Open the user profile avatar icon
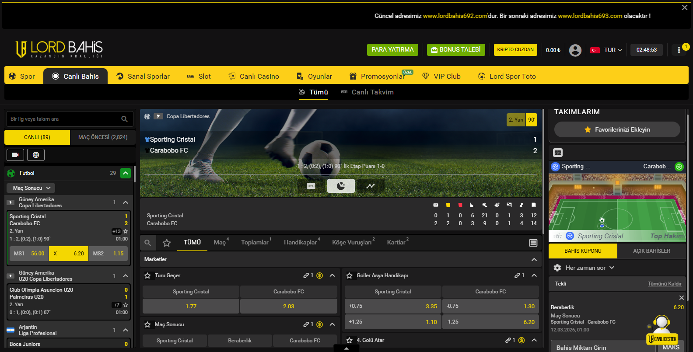Viewport: 693px width, 352px height. coord(575,50)
